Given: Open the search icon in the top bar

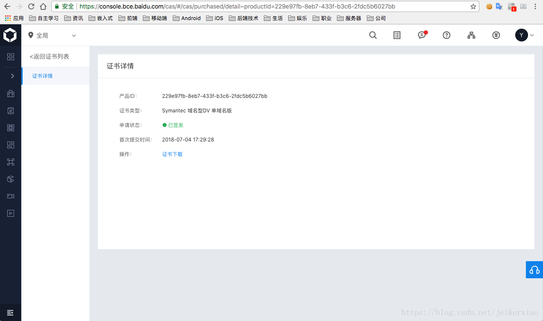Looking at the screenshot, I should tap(372, 35).
